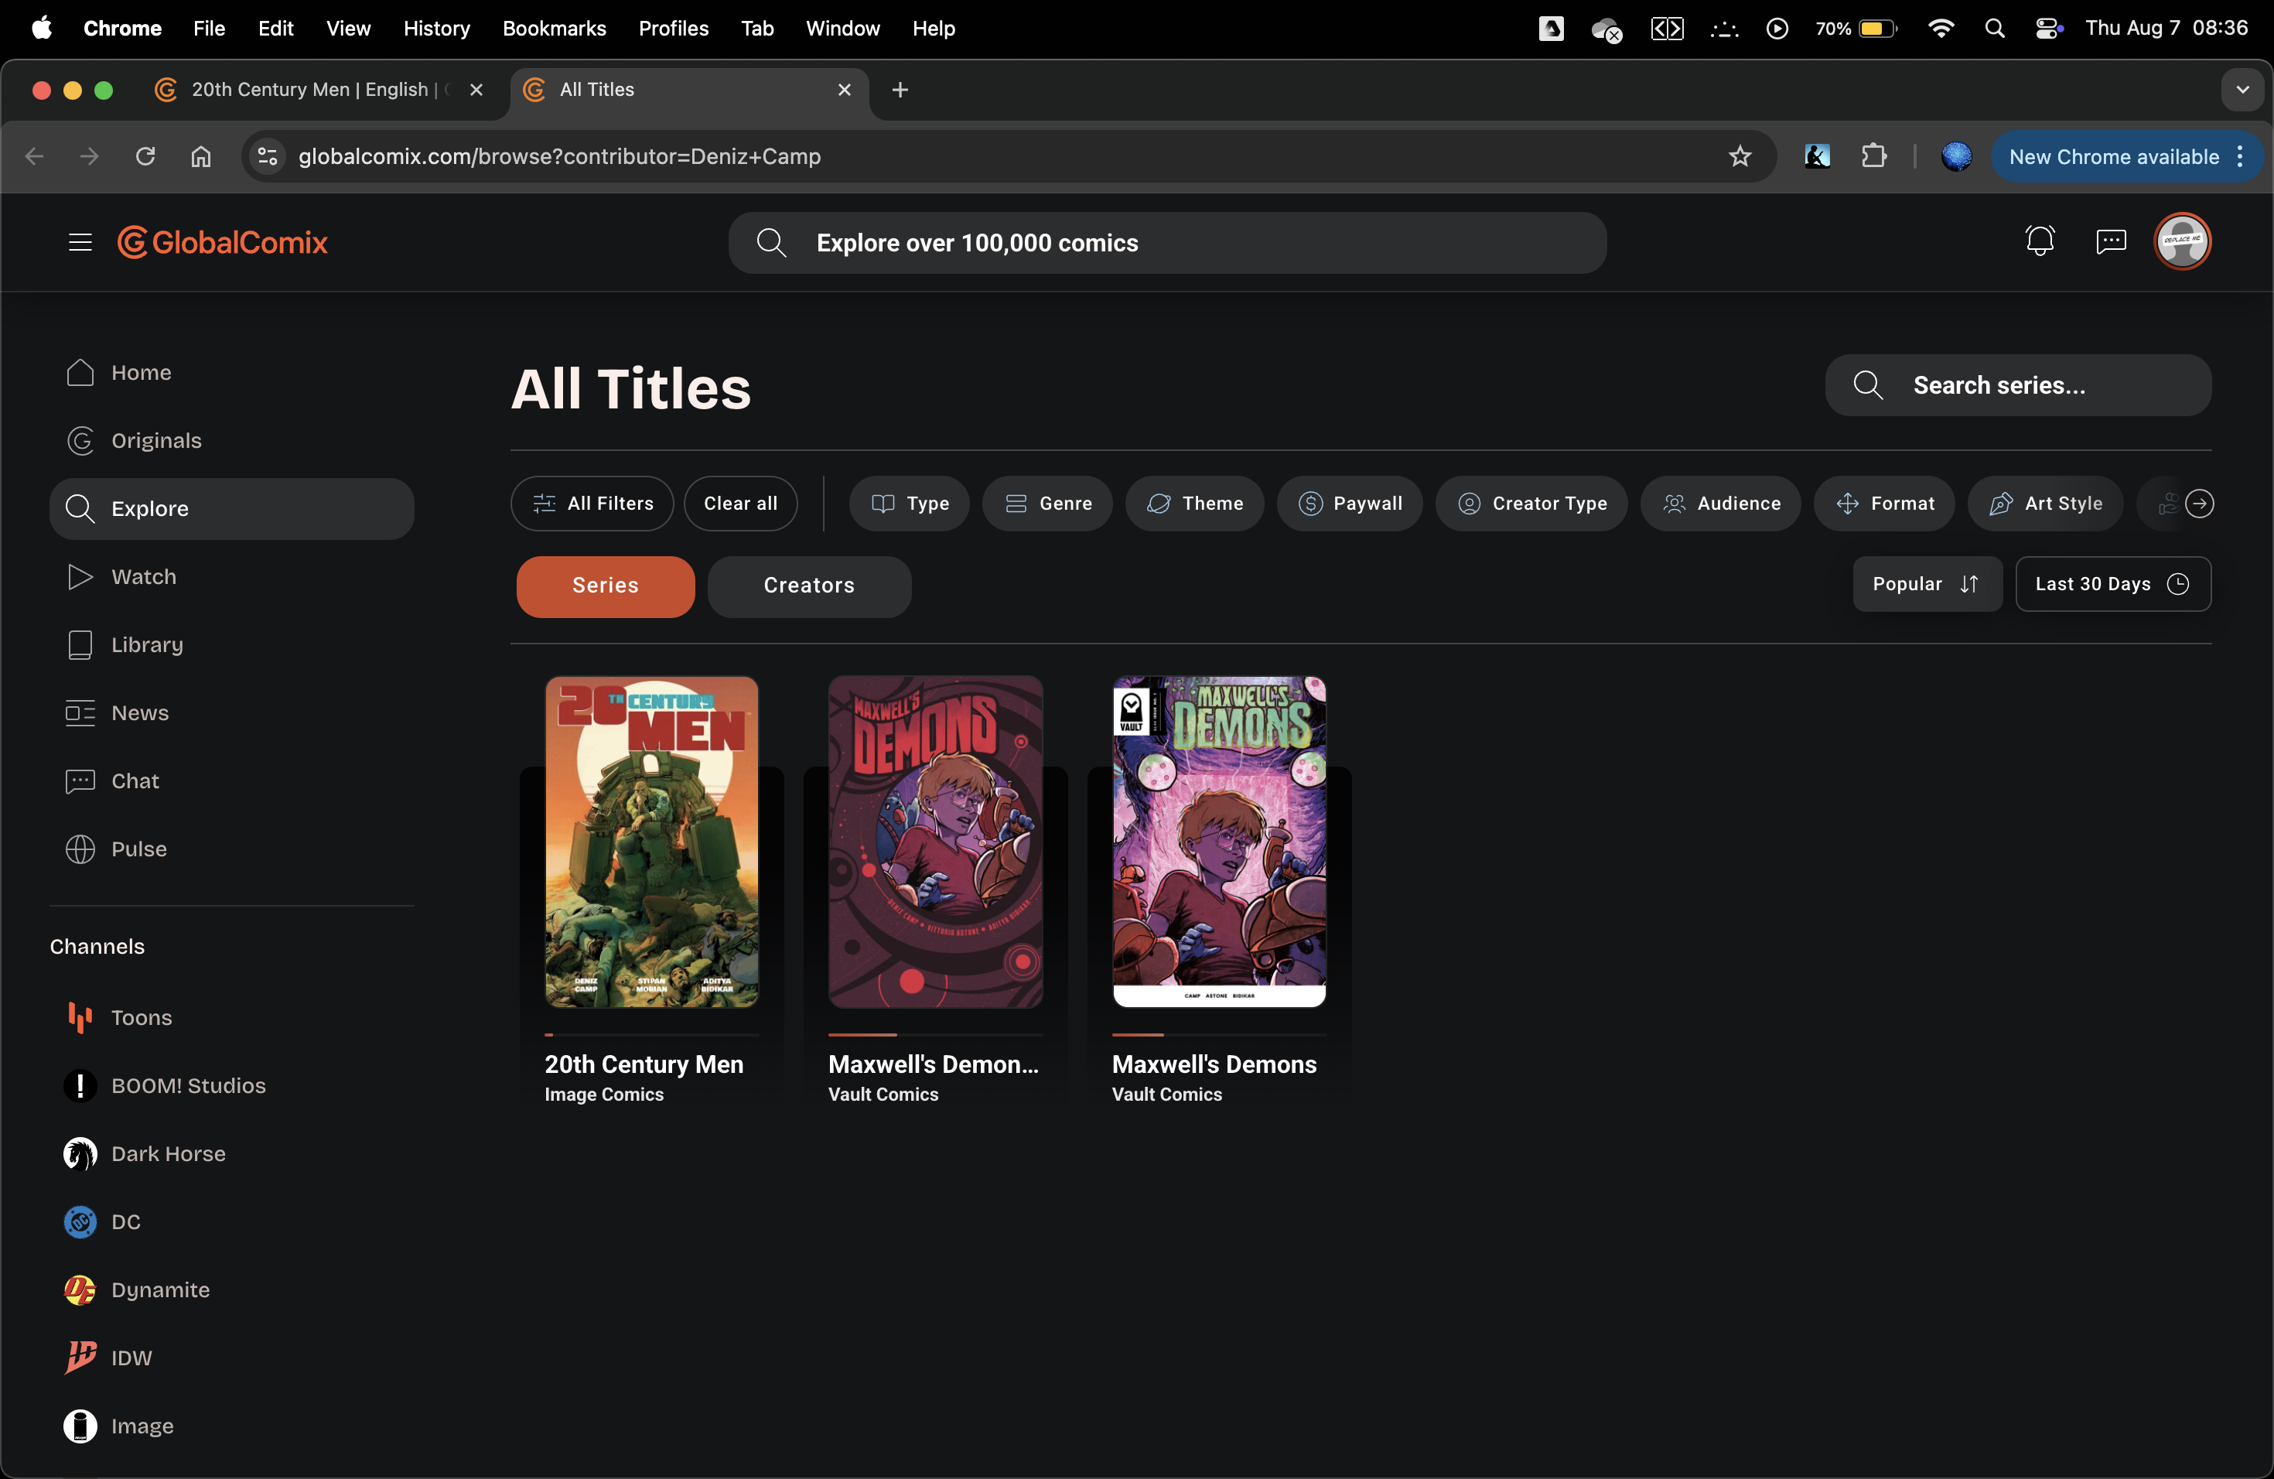Bookmark this page with the star icon
Image resolution: width=2274 pixels, height=1479 pixels.
[1740, 155]
